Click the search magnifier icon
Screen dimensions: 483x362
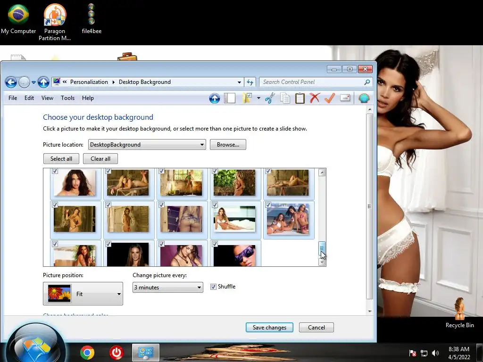(367, 82)
